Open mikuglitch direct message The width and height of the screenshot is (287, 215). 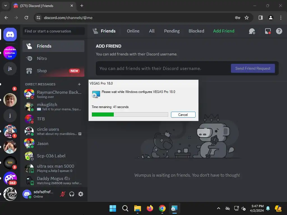pyautogui.click(x=54, y=107)
